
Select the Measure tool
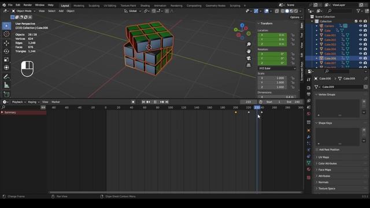6,85
